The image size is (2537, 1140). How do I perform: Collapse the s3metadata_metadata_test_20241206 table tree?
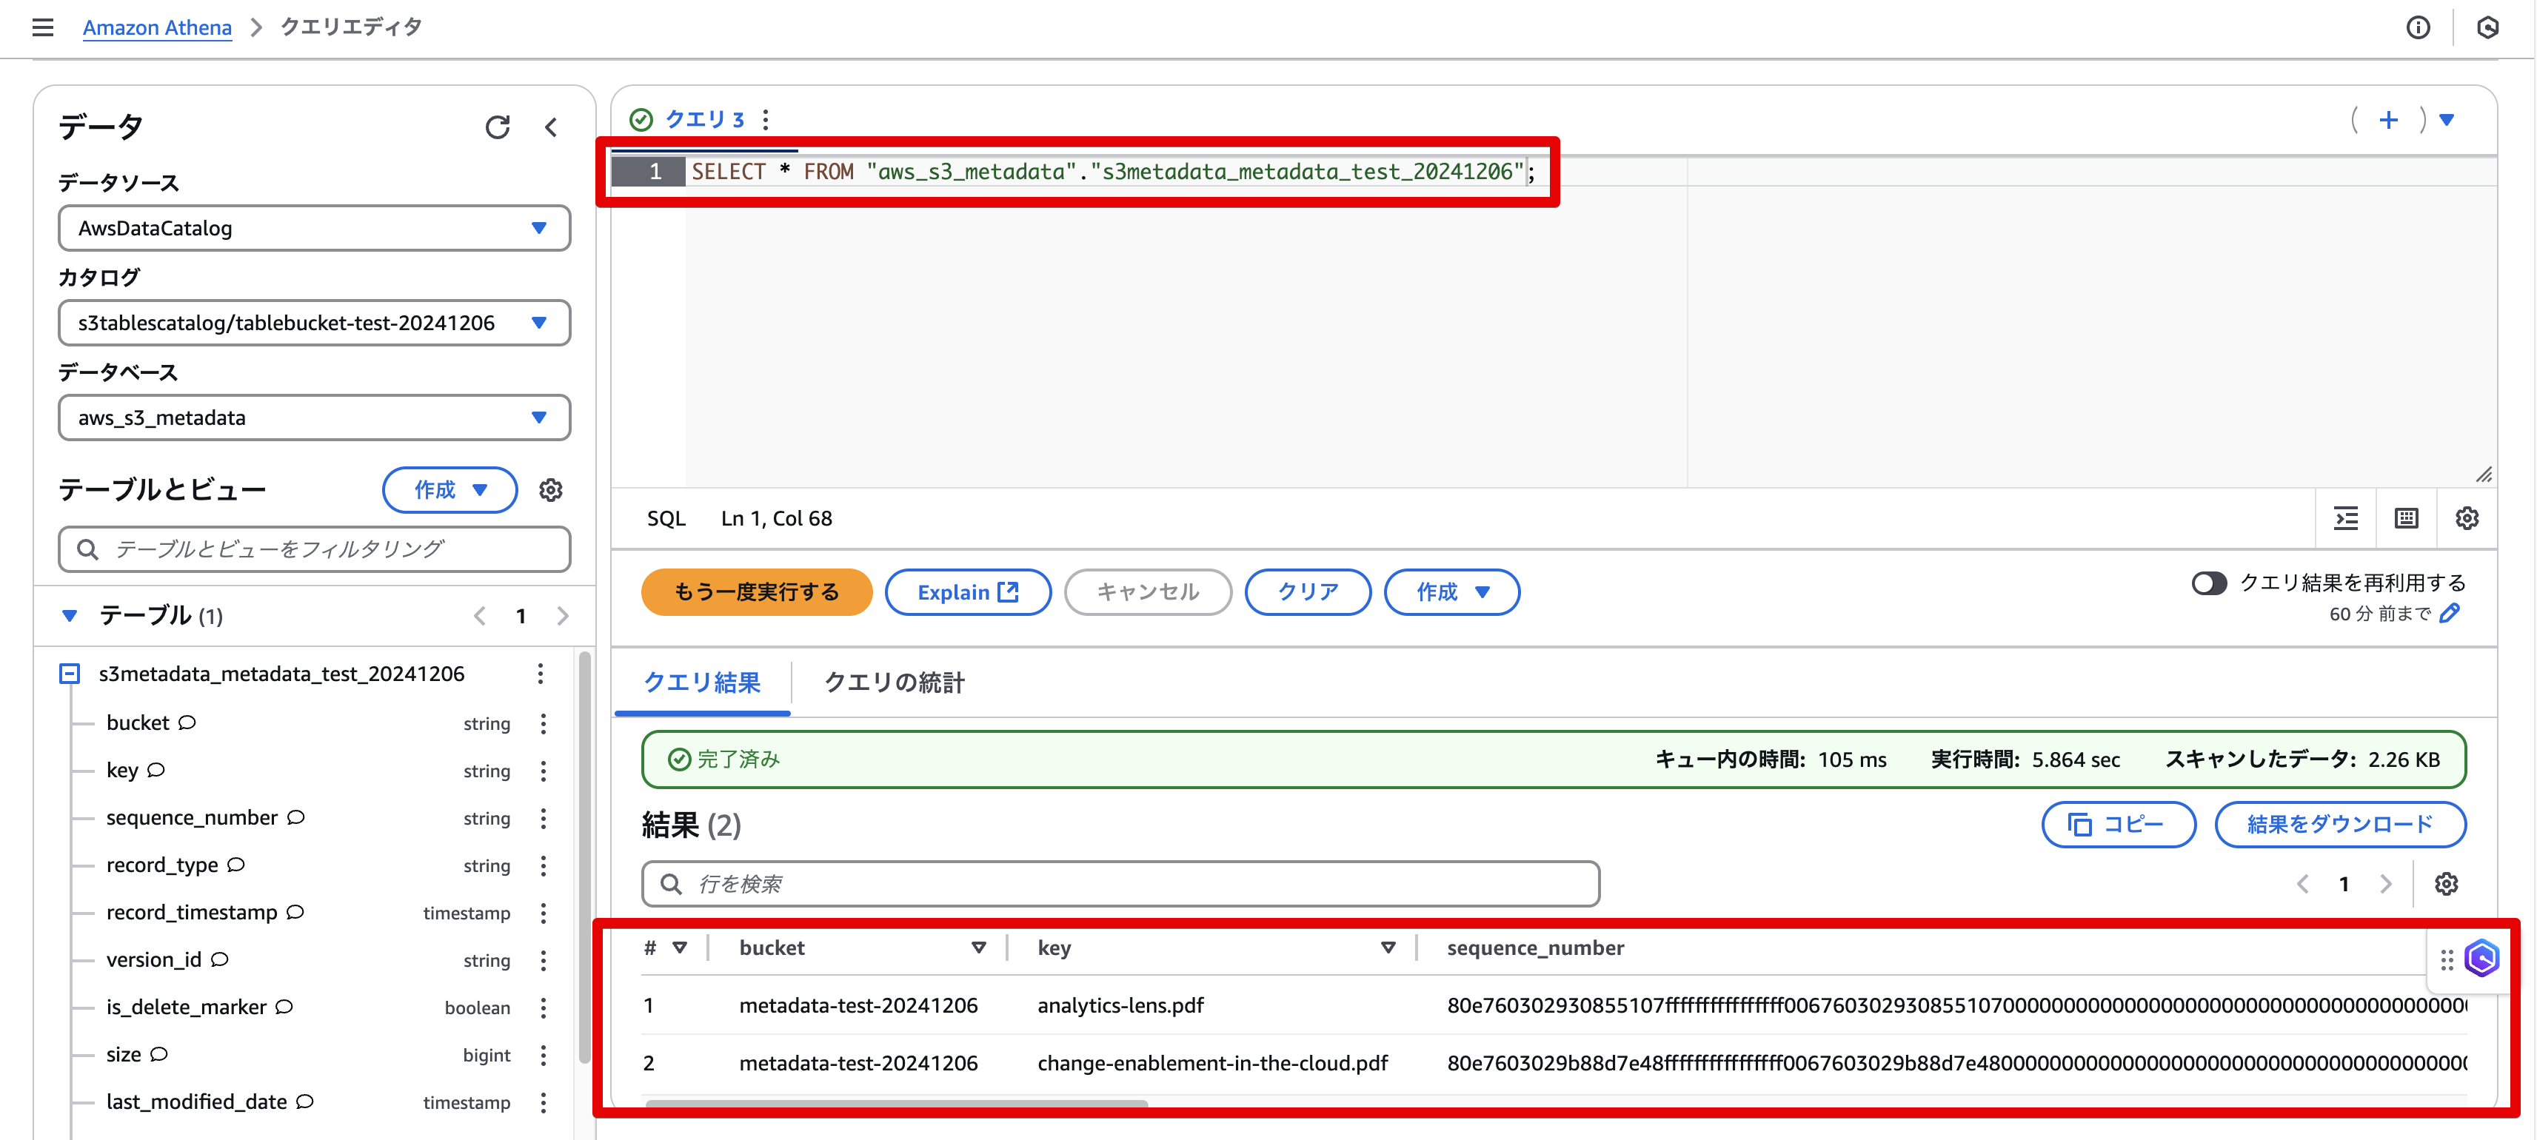[x=70, y=674]
